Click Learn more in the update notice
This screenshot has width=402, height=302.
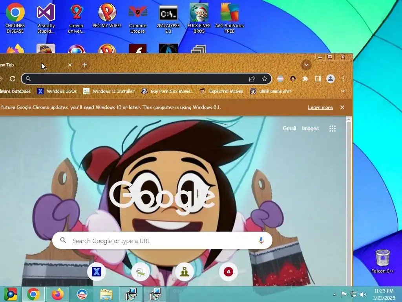320,107
